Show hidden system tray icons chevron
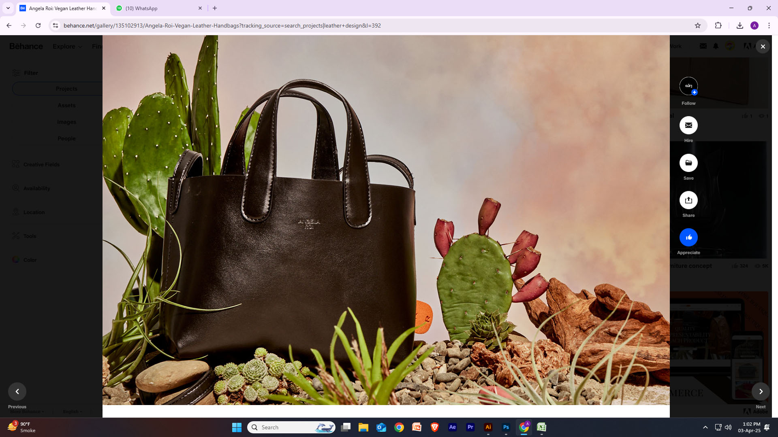Screen dimensions: 778x437 705,427
